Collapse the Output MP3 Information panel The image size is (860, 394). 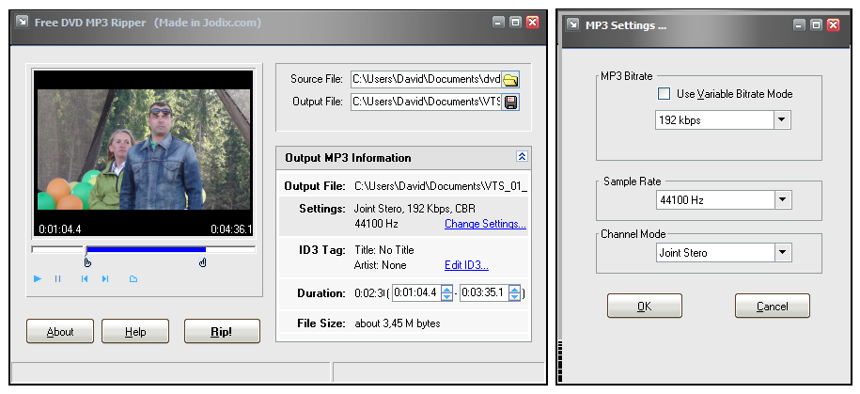point(522,157)
